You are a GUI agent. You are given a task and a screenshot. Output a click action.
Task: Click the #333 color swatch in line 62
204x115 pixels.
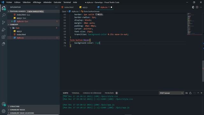click(x=96, y=14)
